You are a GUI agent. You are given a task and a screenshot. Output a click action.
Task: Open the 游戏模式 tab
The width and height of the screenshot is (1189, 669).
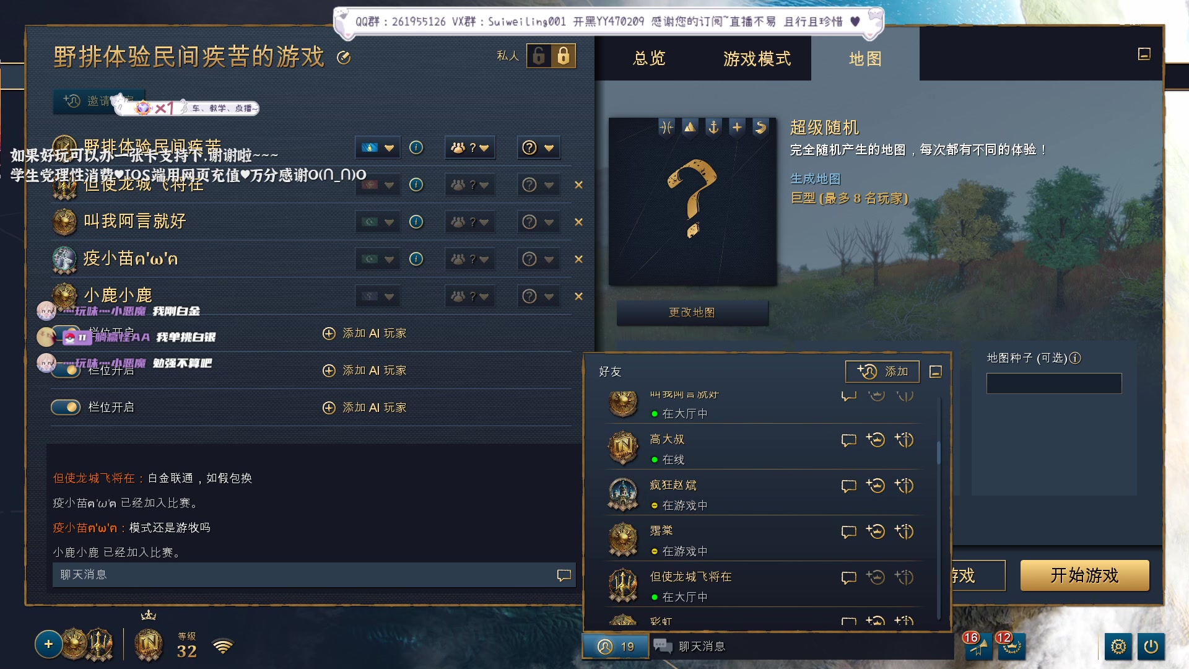[x=756, y=58]
